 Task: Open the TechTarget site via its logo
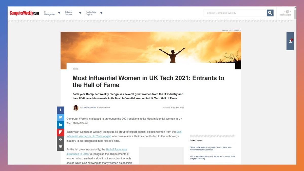286,13
